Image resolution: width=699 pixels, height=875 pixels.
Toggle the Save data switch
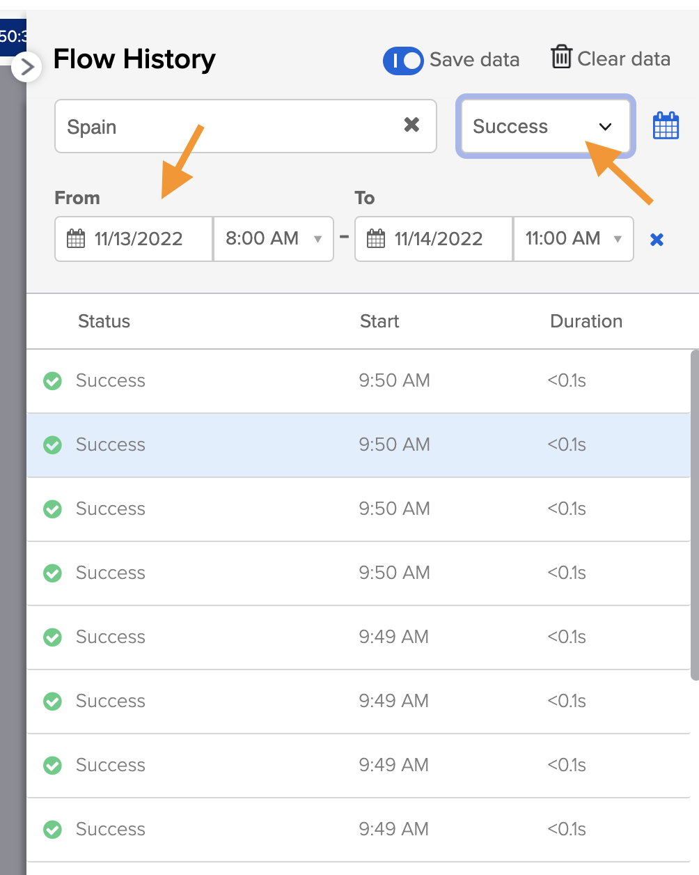403,61
